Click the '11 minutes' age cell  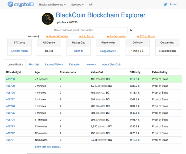(x=41, y=120)
